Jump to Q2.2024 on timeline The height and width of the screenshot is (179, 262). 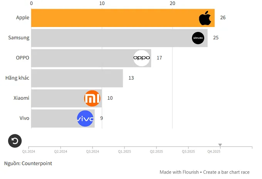61,152
